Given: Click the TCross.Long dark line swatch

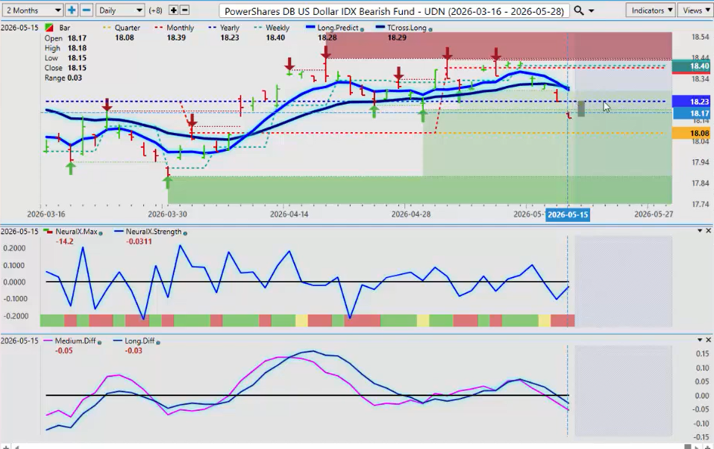Looking at the screenshot, I should tap(380, 28).
